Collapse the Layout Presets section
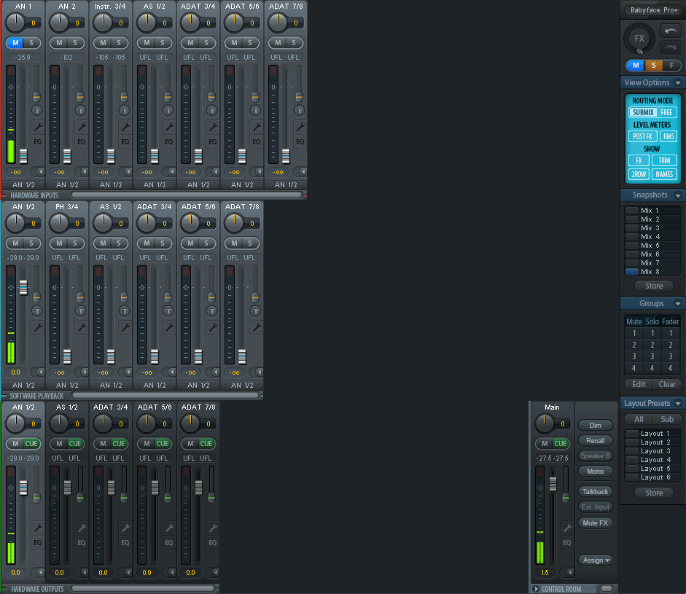The width and height of the screenshot is (686, 594). (x=678, y=403)
